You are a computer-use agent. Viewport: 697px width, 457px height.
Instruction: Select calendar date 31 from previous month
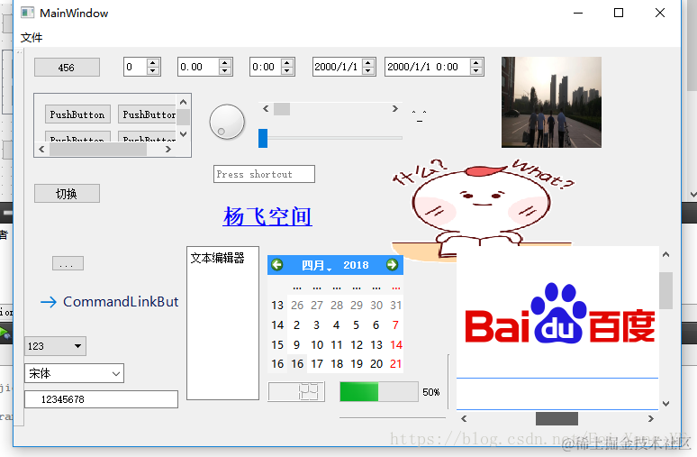tap(395, 306)
